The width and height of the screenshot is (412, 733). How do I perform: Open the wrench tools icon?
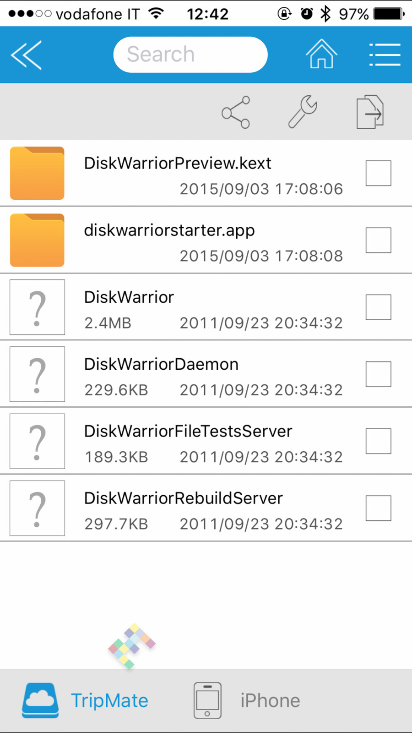point(303,111)
